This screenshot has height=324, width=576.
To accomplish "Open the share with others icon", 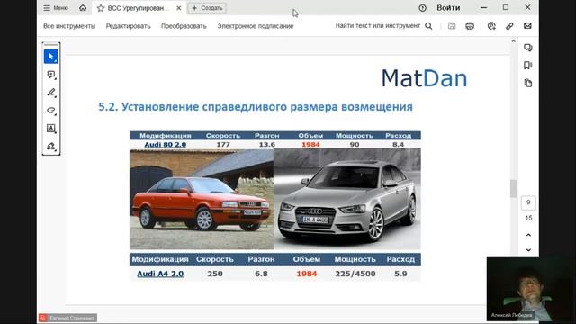I will (x=491, y=26).
